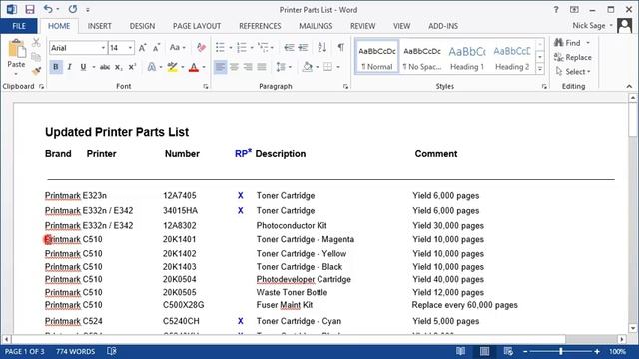
Task: Redo the last action
Action: pyautogui.click(x=73, y=9)
